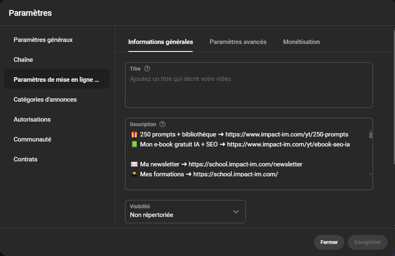This screenshot has width=395, height=256.
Task: Open the Monétisation tab
Action: click(301, 42)
